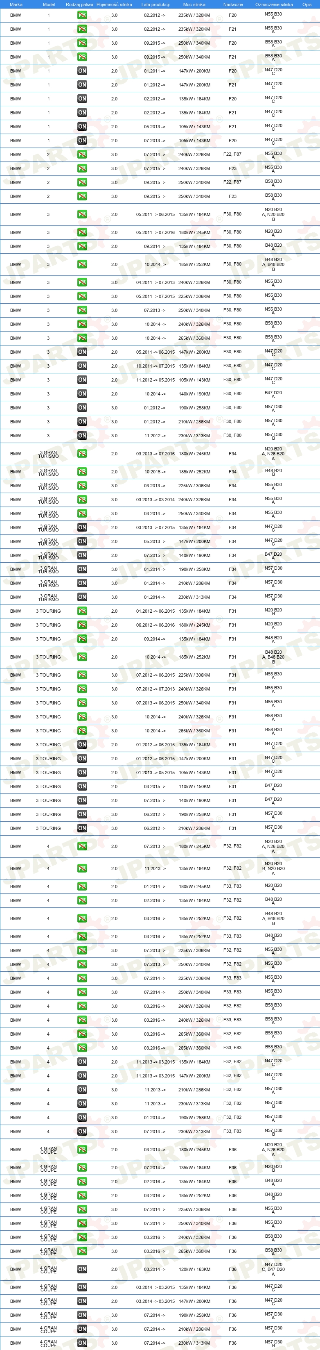Click the PB fuel icon in BMW 1 F21 235kW row
The height and width of the screenshot is (1350, 320).
82,30
